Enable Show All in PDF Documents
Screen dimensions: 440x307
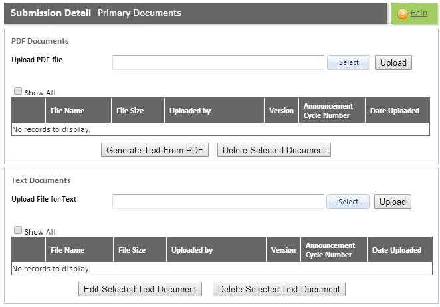click(x=18, y=91)
